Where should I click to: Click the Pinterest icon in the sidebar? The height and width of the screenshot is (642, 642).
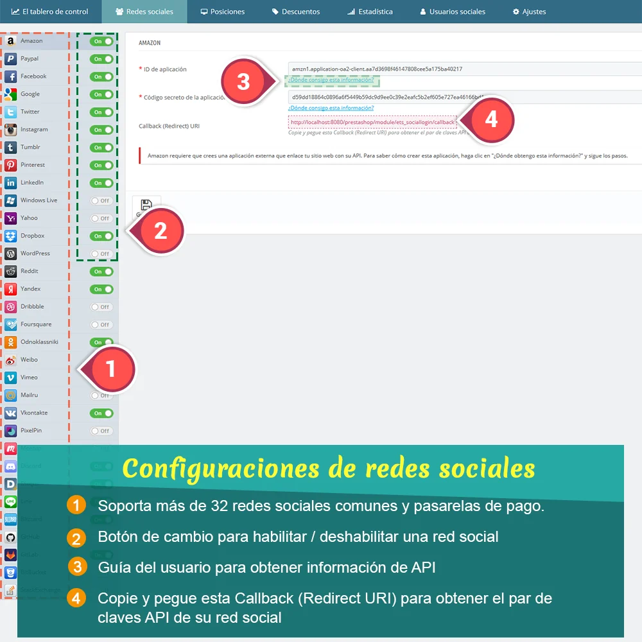[12, 164]
